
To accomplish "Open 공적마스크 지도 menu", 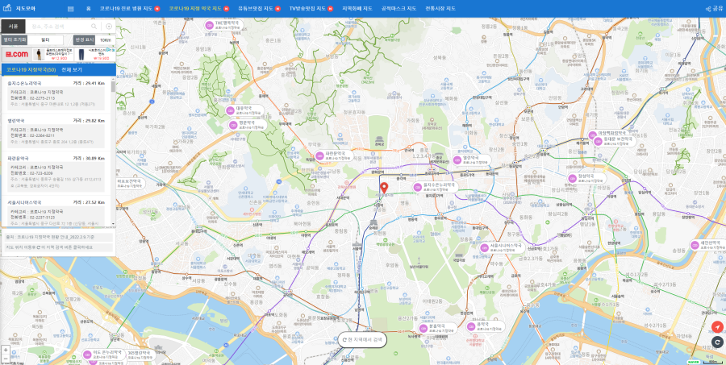I will 398,9.
